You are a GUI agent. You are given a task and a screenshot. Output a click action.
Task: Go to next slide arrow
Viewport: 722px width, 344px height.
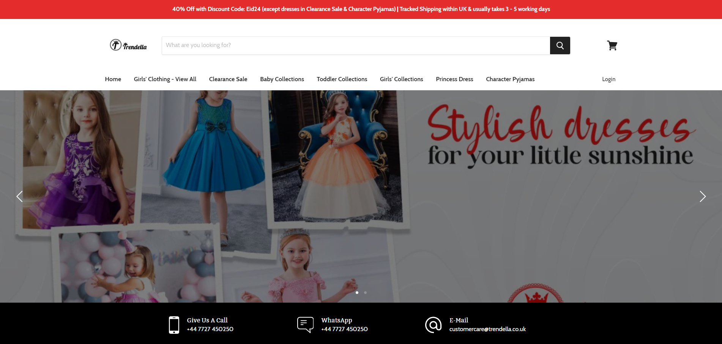[703, 196]
